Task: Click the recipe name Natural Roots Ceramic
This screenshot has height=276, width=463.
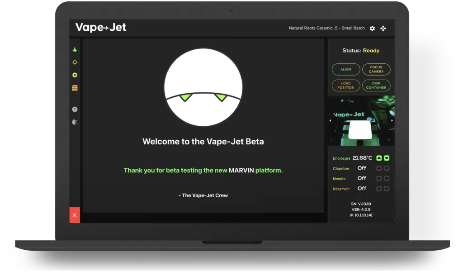Action: point(326,28)
